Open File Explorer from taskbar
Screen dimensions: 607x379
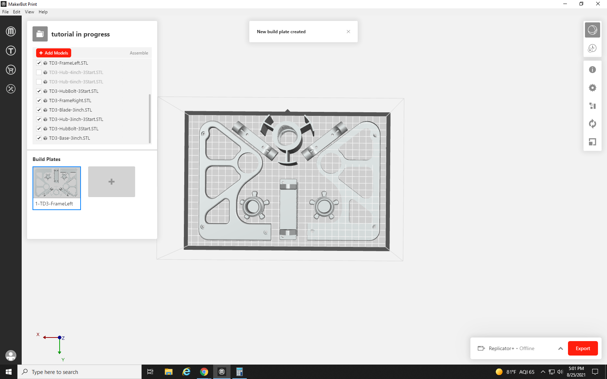(168, 372)
